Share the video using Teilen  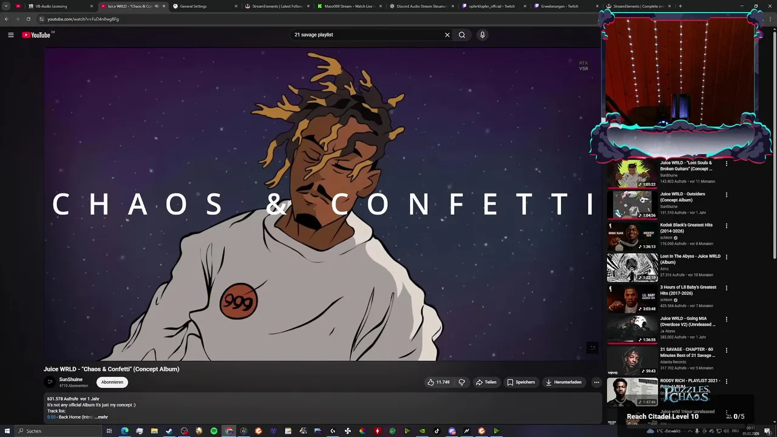[486, 382]
